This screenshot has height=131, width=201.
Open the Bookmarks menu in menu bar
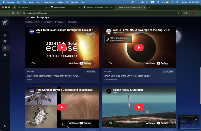(x=49, y=2)
